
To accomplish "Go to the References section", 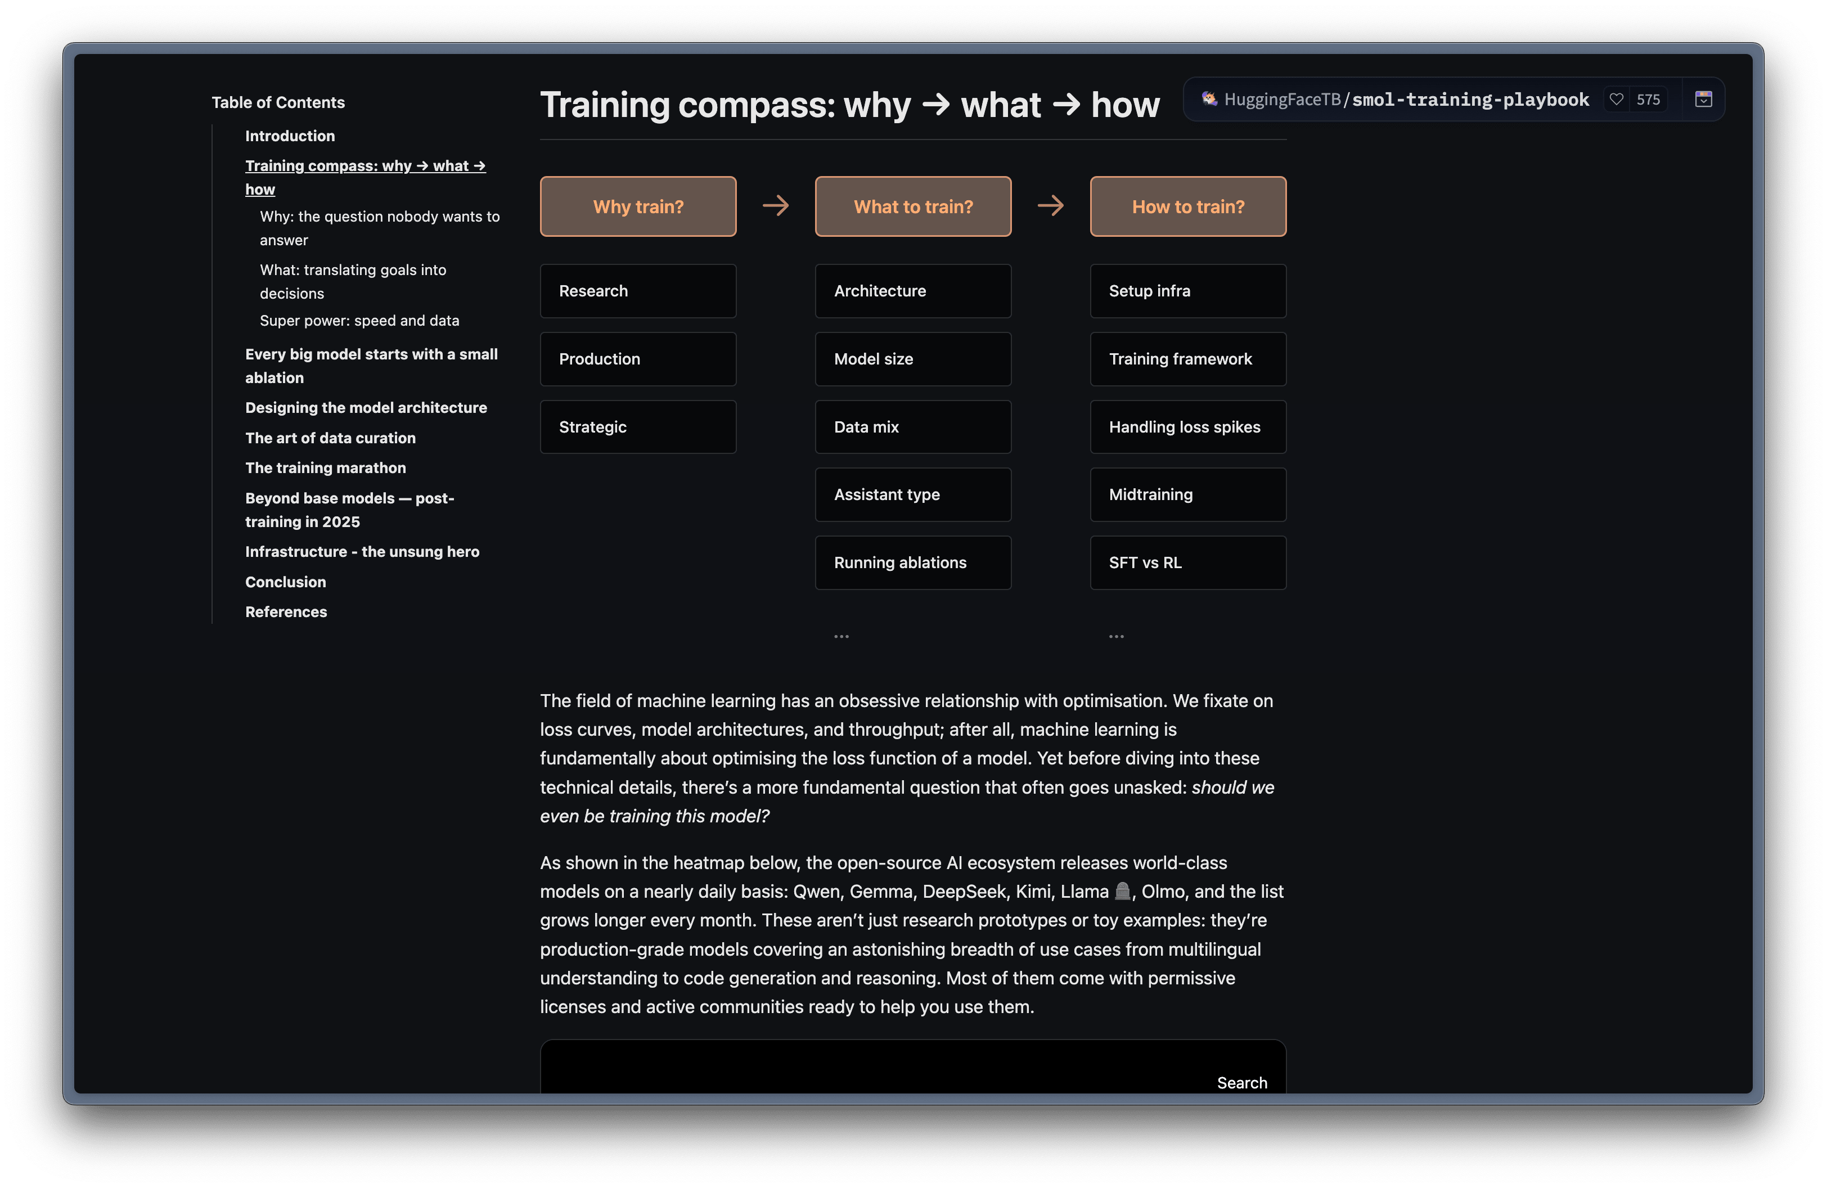I will (286, 613).
